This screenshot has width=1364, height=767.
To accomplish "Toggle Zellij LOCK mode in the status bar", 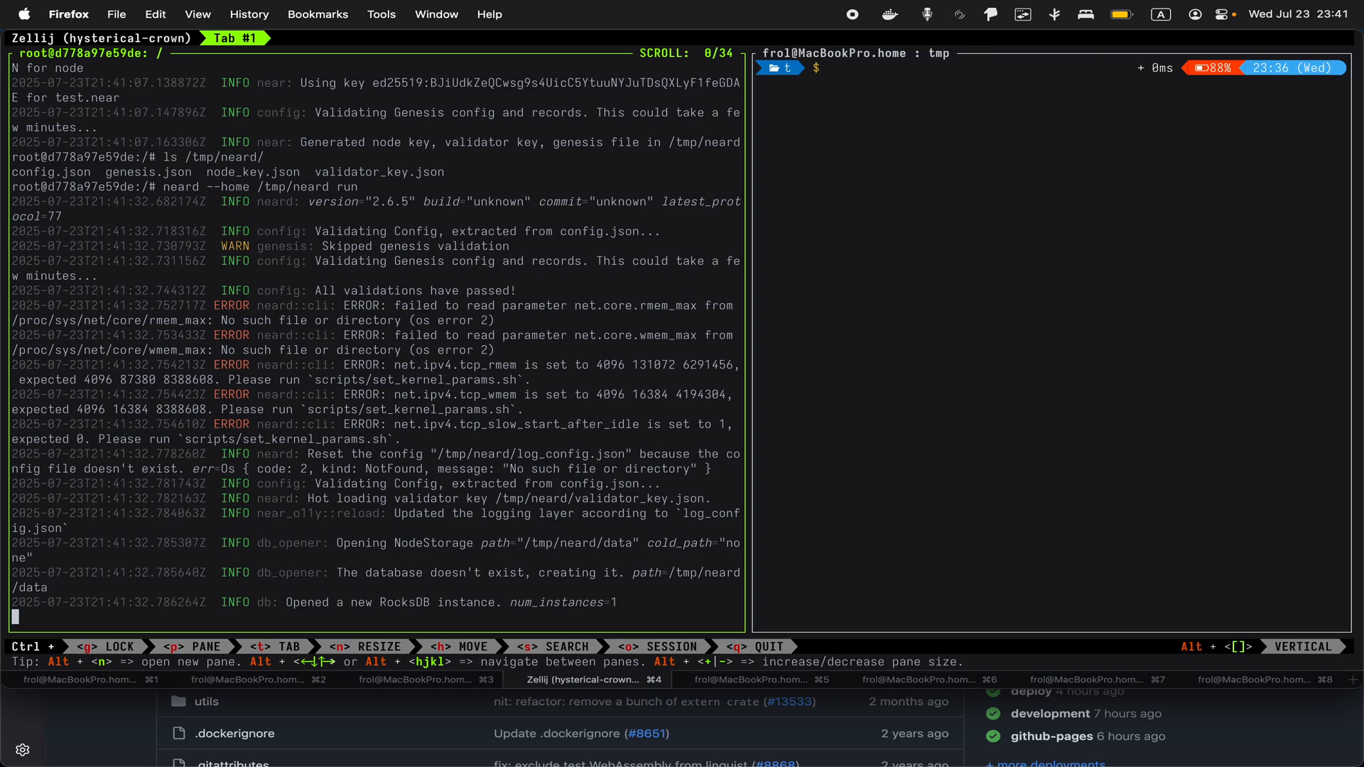I will coord(108,646).
